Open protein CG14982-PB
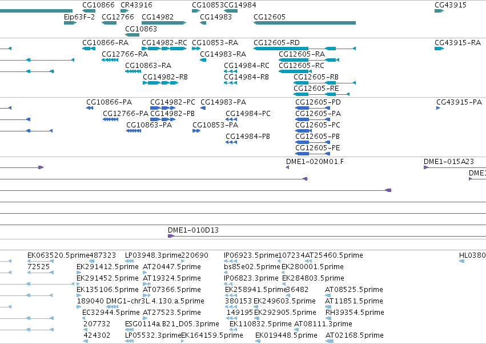 pyautogui.click(x=172, y=114)
